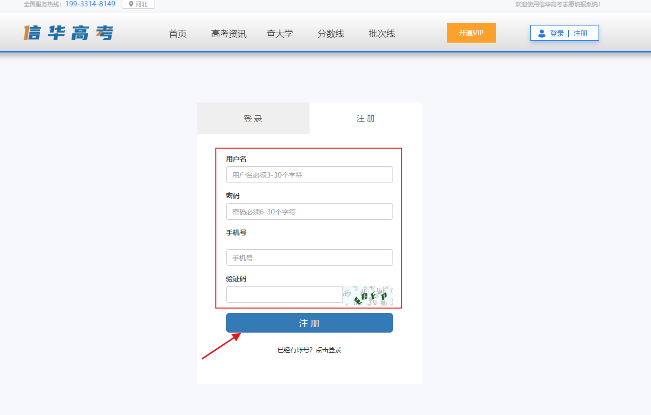Focus the 用户名 input field
The width and height of the screenshot is (651, 415).
pos(310,175)
